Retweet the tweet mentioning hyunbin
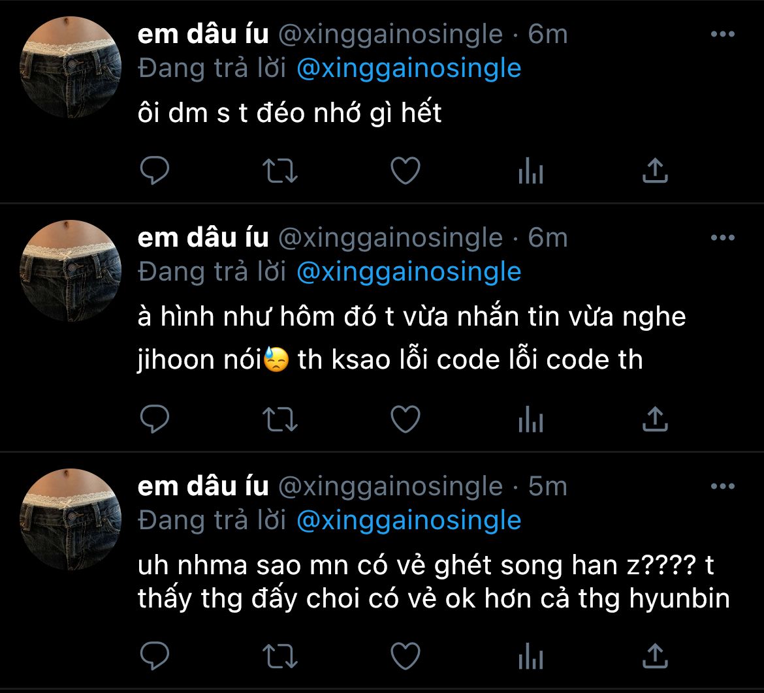The image size is (764, 693). point(279,656)
